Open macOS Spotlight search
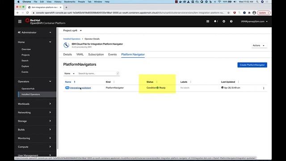 (257, 2)
